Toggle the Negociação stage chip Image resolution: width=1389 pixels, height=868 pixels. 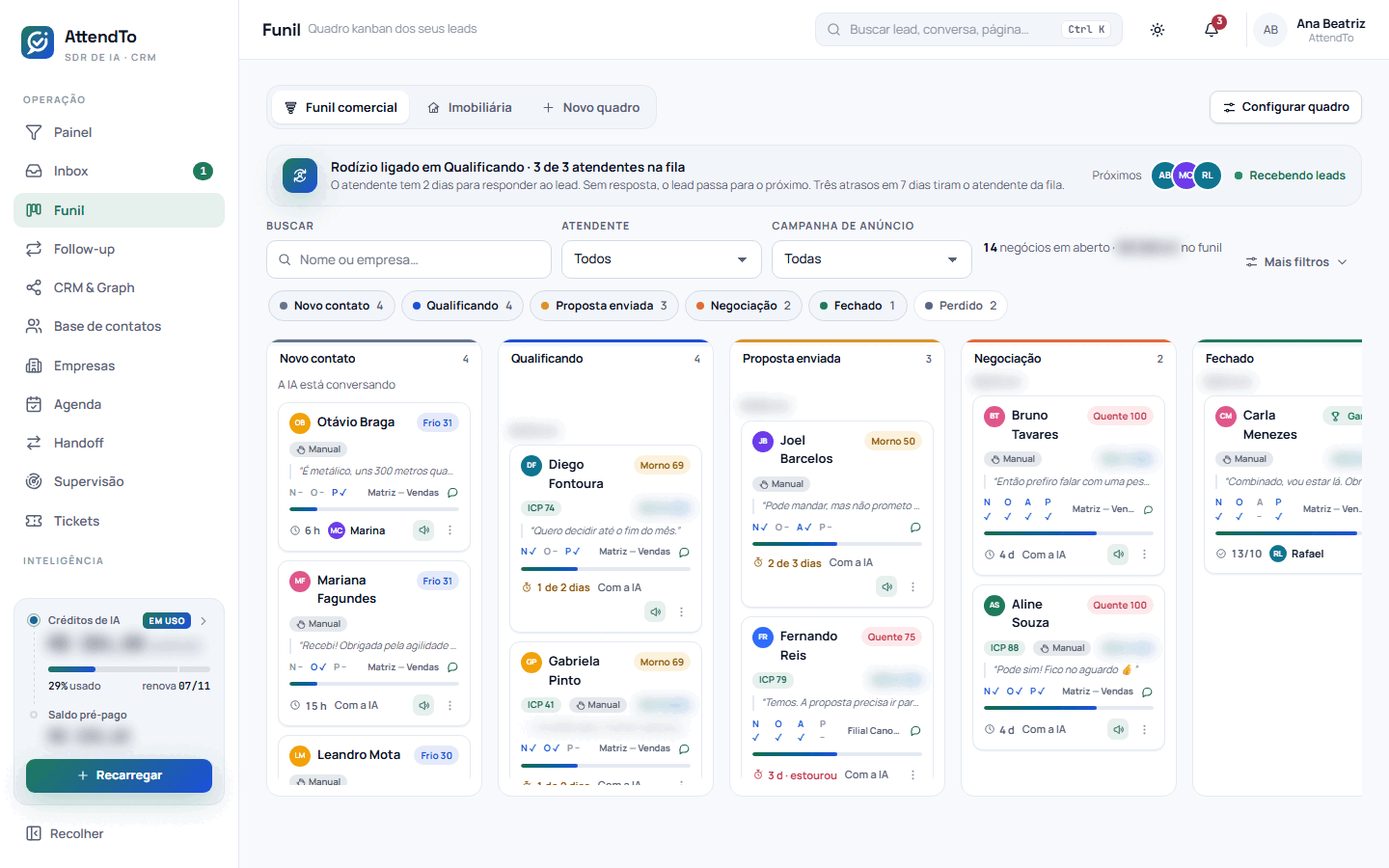point(744,306)
